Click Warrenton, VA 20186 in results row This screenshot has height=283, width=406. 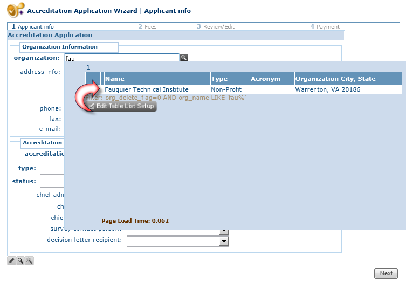tap(327, 89)
